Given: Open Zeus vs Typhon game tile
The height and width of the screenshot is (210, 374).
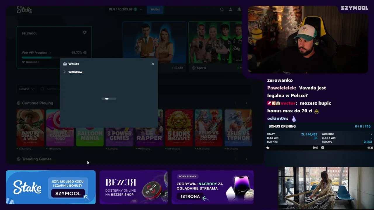Looking at the screenshot, I should point(238,128).
